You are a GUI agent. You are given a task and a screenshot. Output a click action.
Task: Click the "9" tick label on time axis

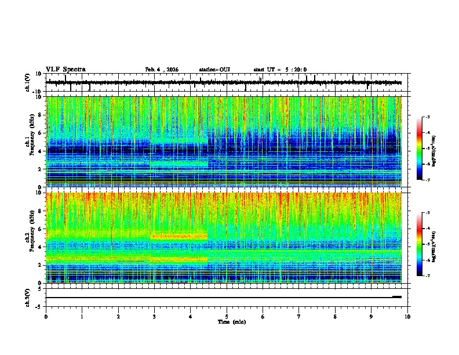click(x=371, y=317)
